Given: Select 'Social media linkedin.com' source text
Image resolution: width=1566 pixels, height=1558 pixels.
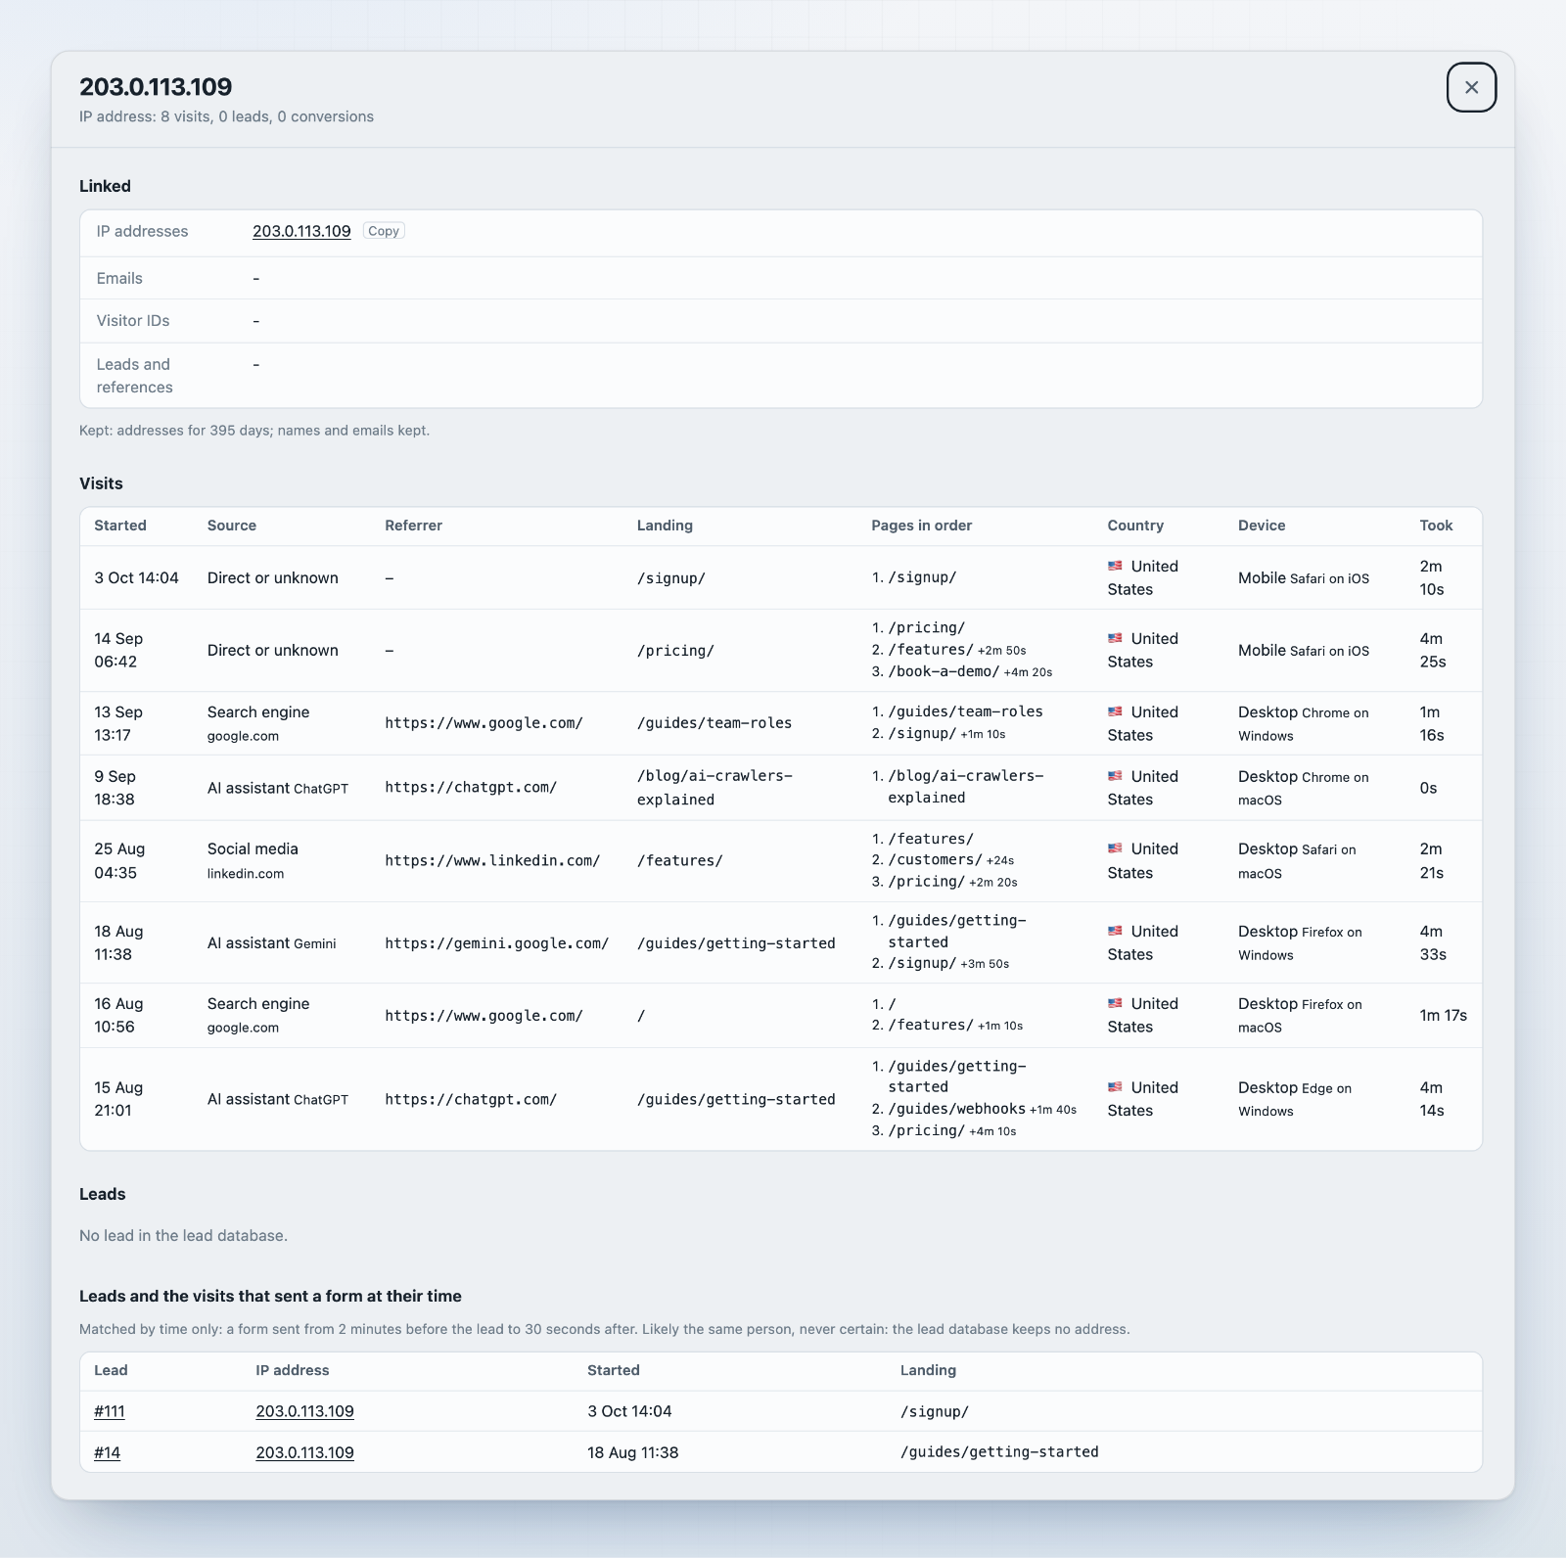Looking at the screenshot, I should point(253,860).
